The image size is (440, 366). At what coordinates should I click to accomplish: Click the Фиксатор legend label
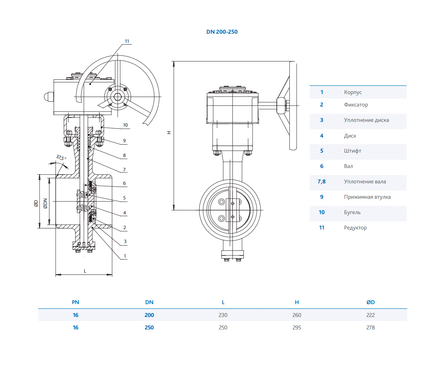coord(356,105)
